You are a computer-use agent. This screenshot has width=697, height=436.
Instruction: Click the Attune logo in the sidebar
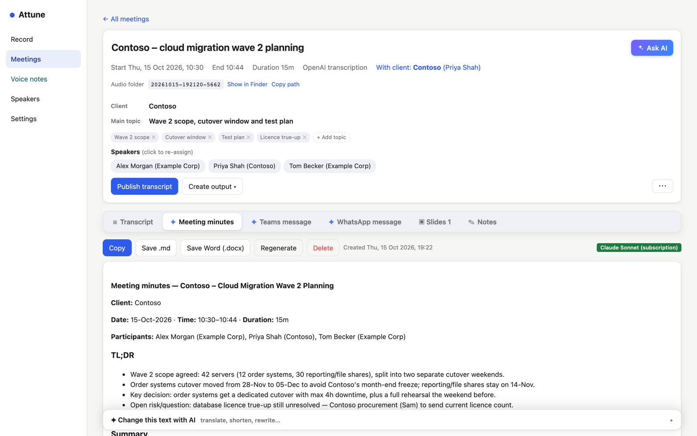tap(27, 15)
